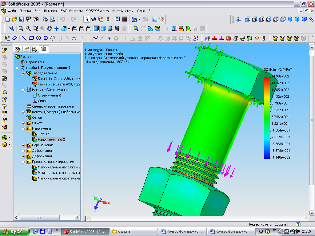Click the Open file folder icon

(x=14, y=19)
